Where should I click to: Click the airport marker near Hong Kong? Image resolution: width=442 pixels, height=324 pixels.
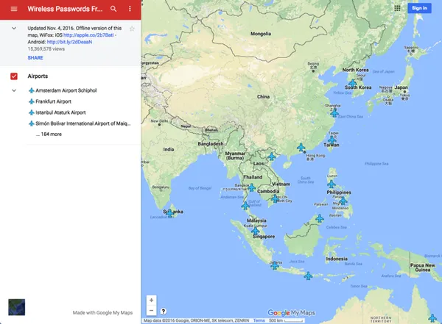tap(301, 147)
